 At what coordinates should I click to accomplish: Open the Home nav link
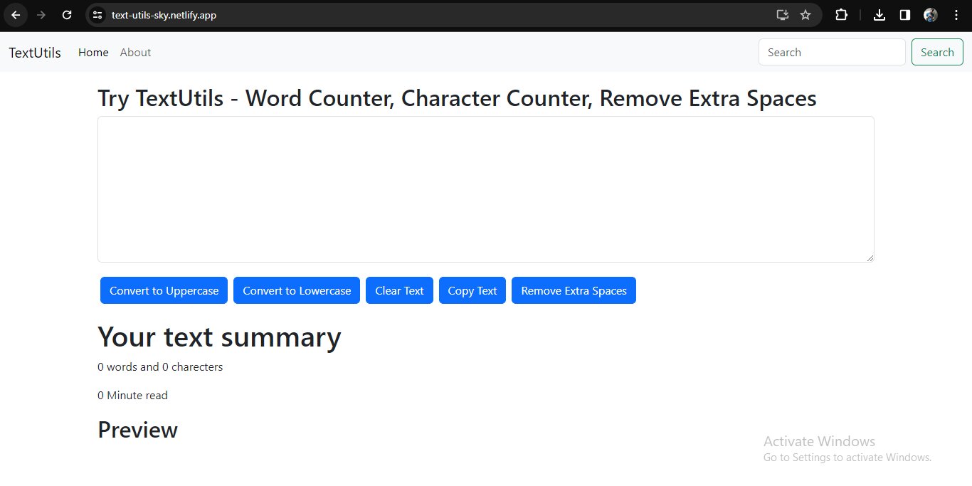point(93,53)
